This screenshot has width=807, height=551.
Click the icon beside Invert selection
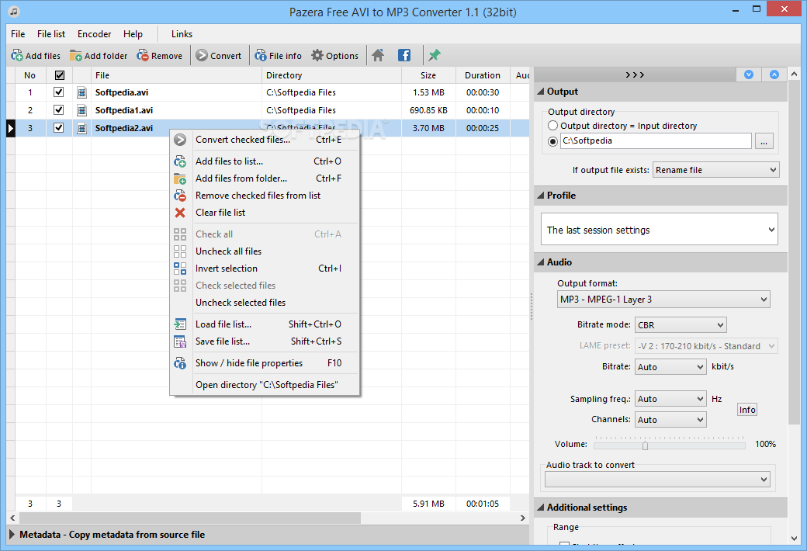tap(179, 269)
